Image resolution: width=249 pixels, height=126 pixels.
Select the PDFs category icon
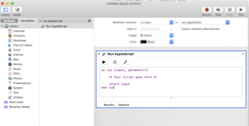[x=10, y=73]
